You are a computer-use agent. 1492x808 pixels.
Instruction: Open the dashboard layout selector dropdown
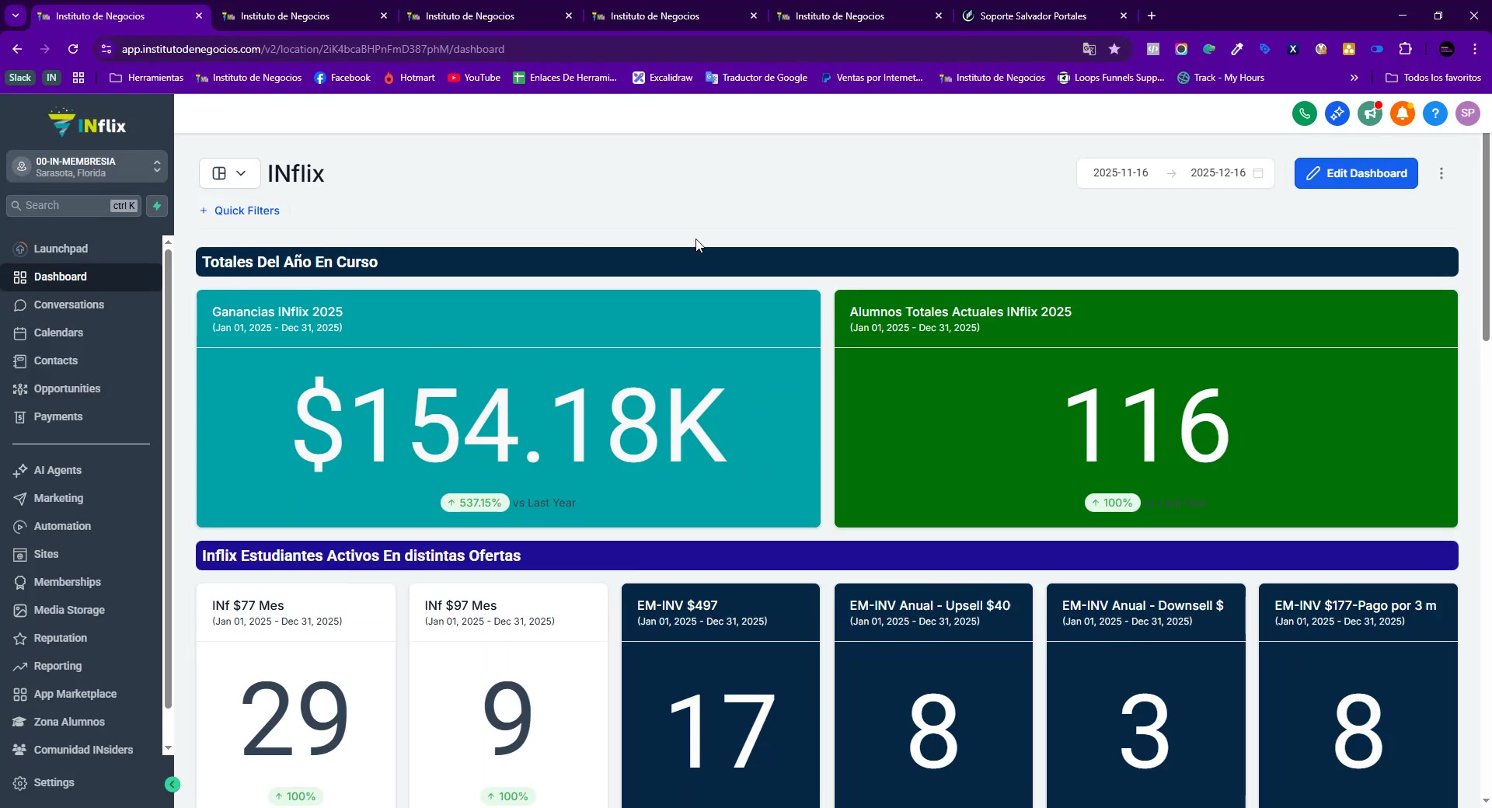click(229, 173)
